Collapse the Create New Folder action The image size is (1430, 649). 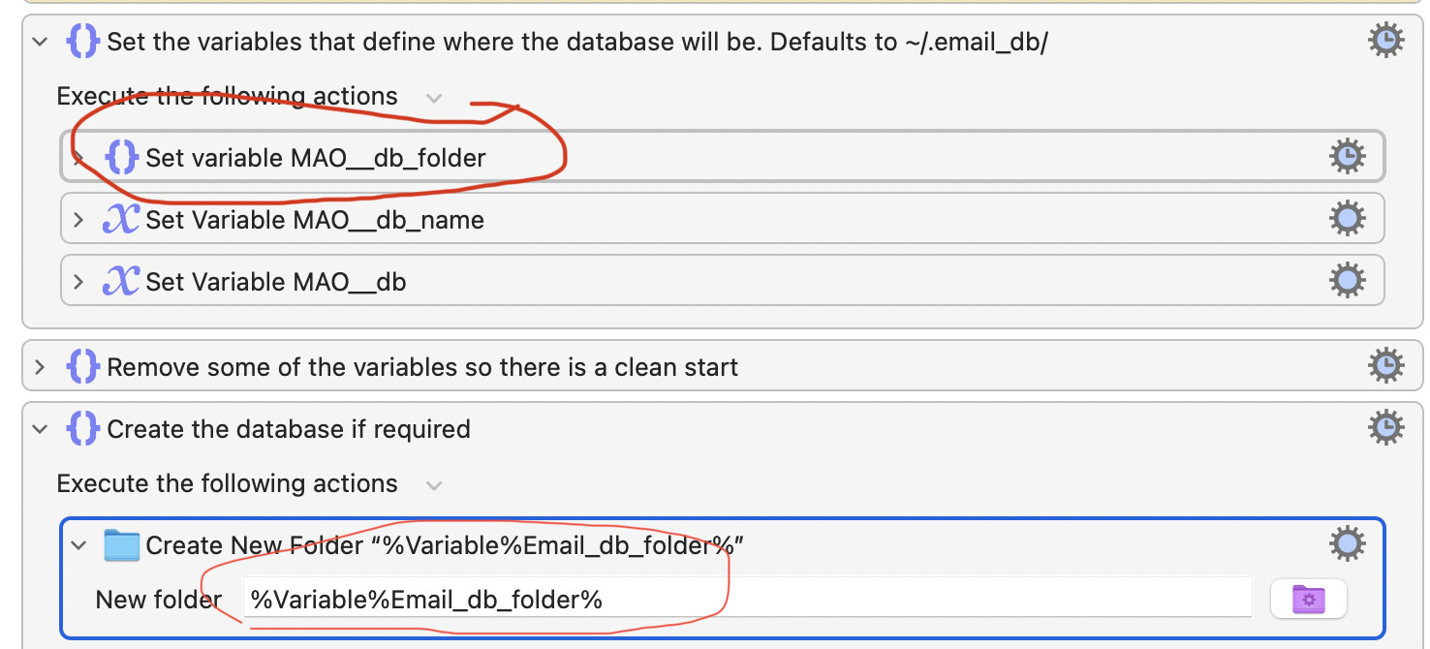(x=79, y=545)
